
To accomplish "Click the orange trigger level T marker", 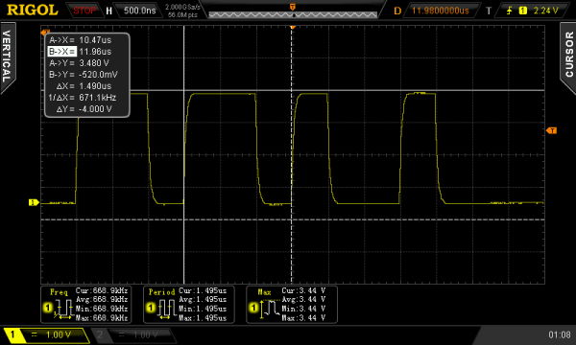I will pyautogui.click(x=551, y=130).
